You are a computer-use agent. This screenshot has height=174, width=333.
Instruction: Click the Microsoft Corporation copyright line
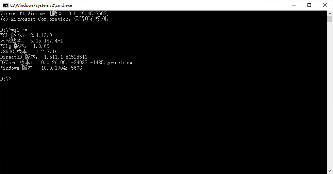[55, 19]
